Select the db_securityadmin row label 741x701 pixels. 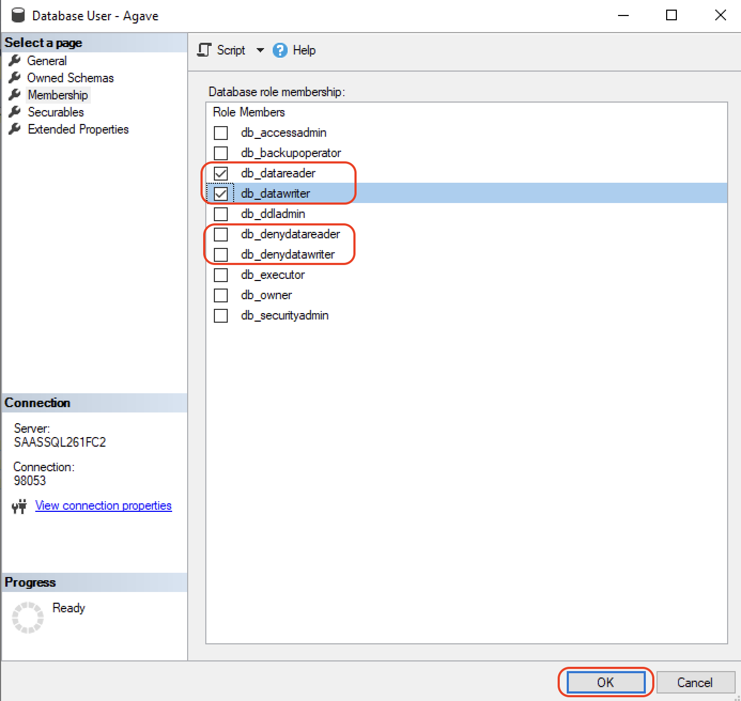(285, 315)
